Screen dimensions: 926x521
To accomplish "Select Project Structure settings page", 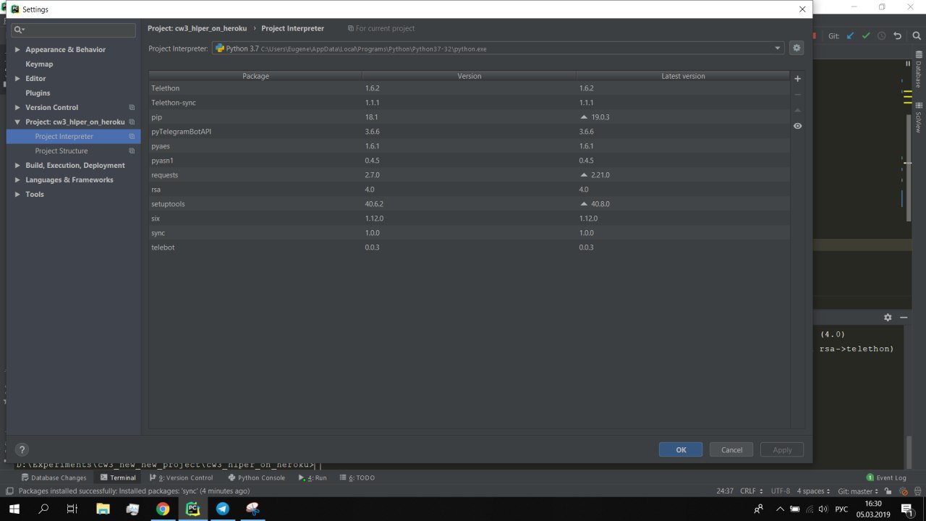I will pos(61,151).
